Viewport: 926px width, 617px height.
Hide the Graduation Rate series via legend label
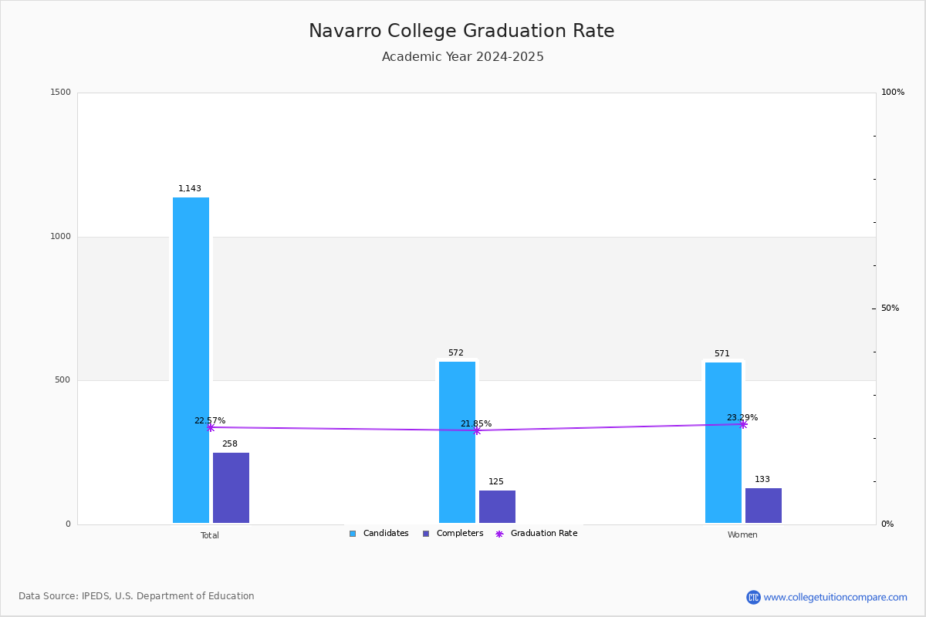click(544, 534)
